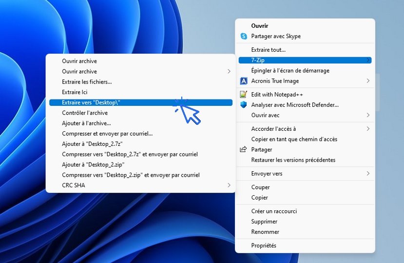Select Ajouter à "Desktop_2.7z"
This screenshot has height=263, width=404.
point(141,144)
